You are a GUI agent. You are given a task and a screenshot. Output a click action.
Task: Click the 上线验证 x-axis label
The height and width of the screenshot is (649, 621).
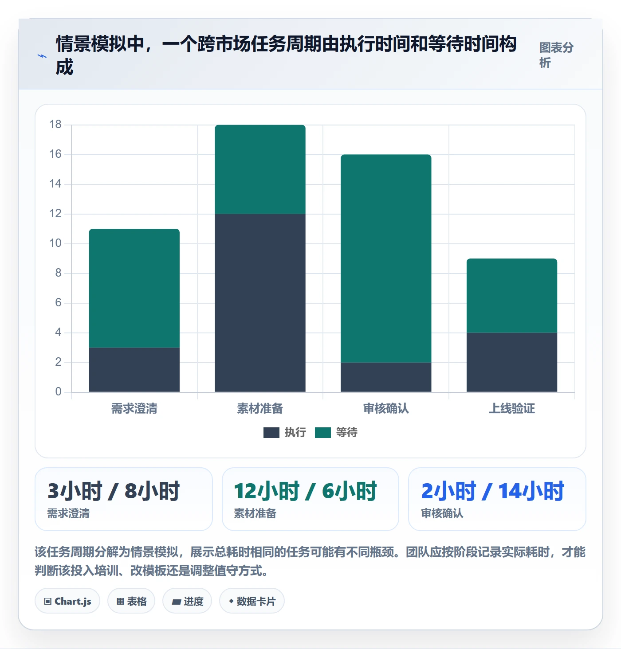coord(512,408)
